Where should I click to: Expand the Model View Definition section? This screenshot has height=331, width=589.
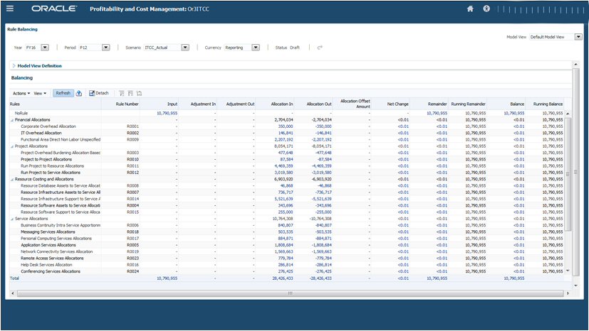click(14, 66)
